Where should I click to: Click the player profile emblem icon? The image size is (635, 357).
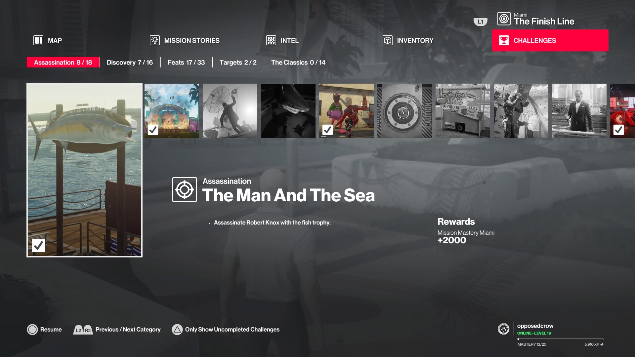click(504, 329)
